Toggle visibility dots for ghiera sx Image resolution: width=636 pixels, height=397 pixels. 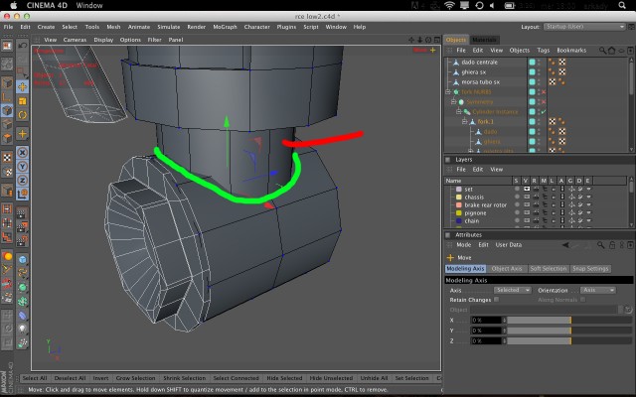539,72
